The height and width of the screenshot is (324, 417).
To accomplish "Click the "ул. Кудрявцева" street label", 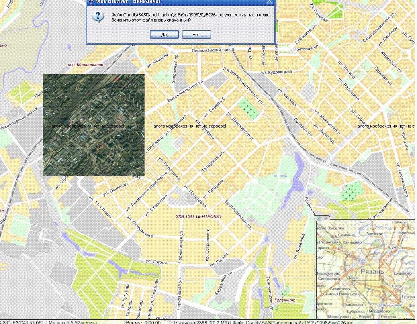I will click(276, 72).
